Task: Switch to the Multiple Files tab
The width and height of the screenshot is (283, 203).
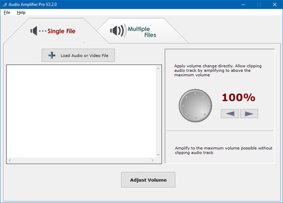Action: pos(141,32)
